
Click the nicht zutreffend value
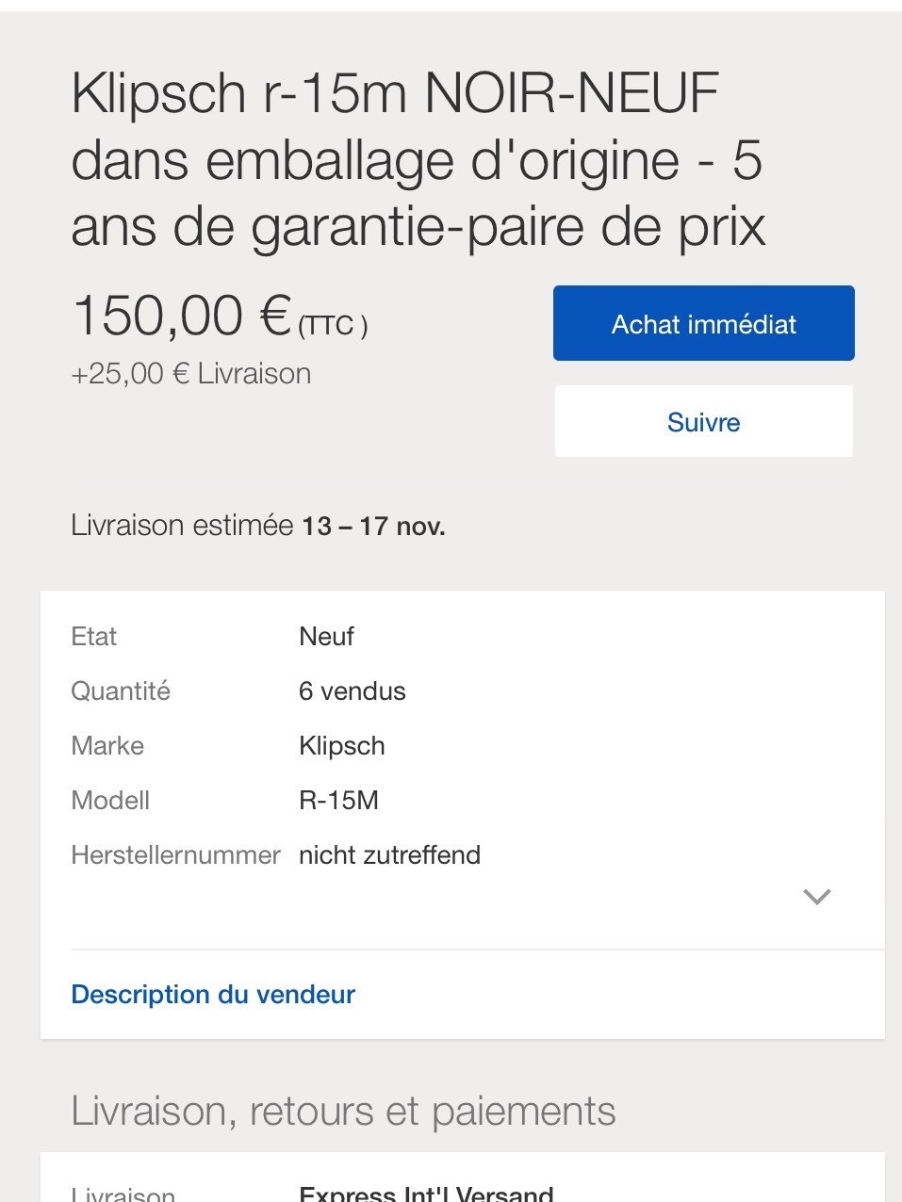[389, 855]
